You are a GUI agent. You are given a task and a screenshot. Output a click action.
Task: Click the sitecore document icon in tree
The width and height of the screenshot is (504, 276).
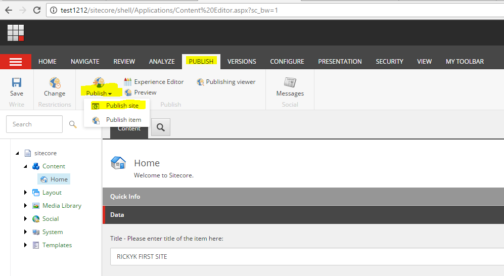[x=28, y=153]
